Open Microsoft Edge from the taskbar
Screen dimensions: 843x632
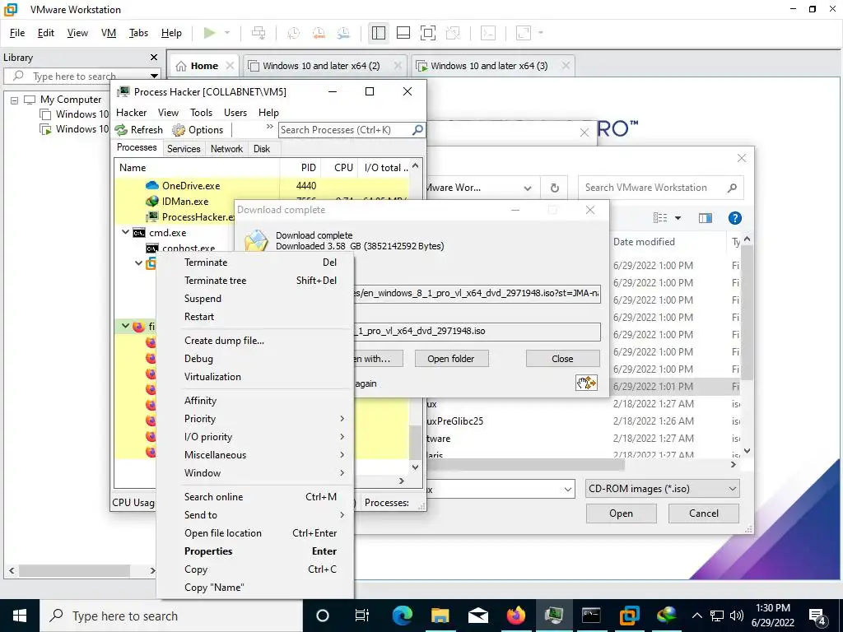click(402, 616)
